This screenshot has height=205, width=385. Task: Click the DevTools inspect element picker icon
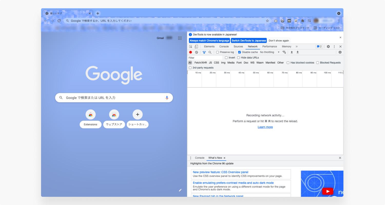tap(191, 47)
